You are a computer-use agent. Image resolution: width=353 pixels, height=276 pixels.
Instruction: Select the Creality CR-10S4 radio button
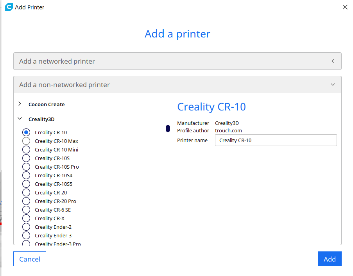[26, 175]
